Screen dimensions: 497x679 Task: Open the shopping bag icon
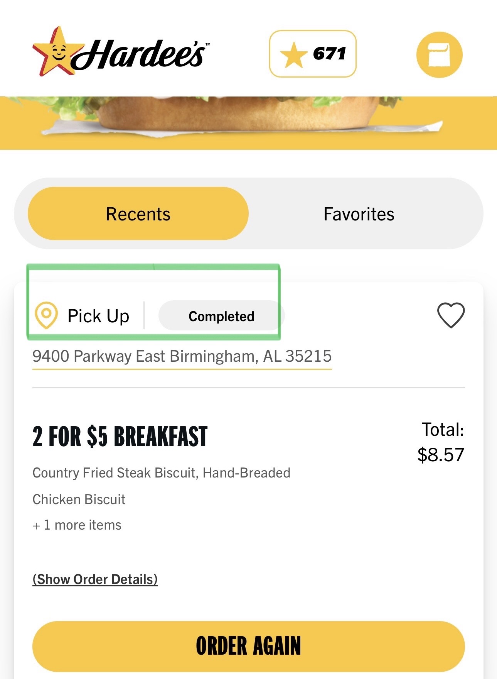click(439, 54)
